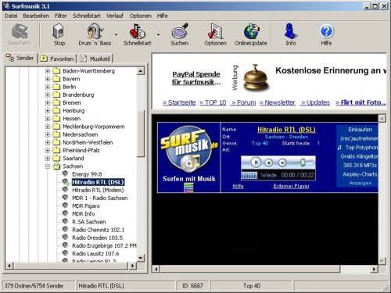The image size is (391, 293).
Task: Open the Hilfe toolbar icon
Action: [x=326, y=35]
